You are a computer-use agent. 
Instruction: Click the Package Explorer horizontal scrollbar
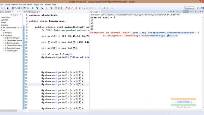pos(9,111)
